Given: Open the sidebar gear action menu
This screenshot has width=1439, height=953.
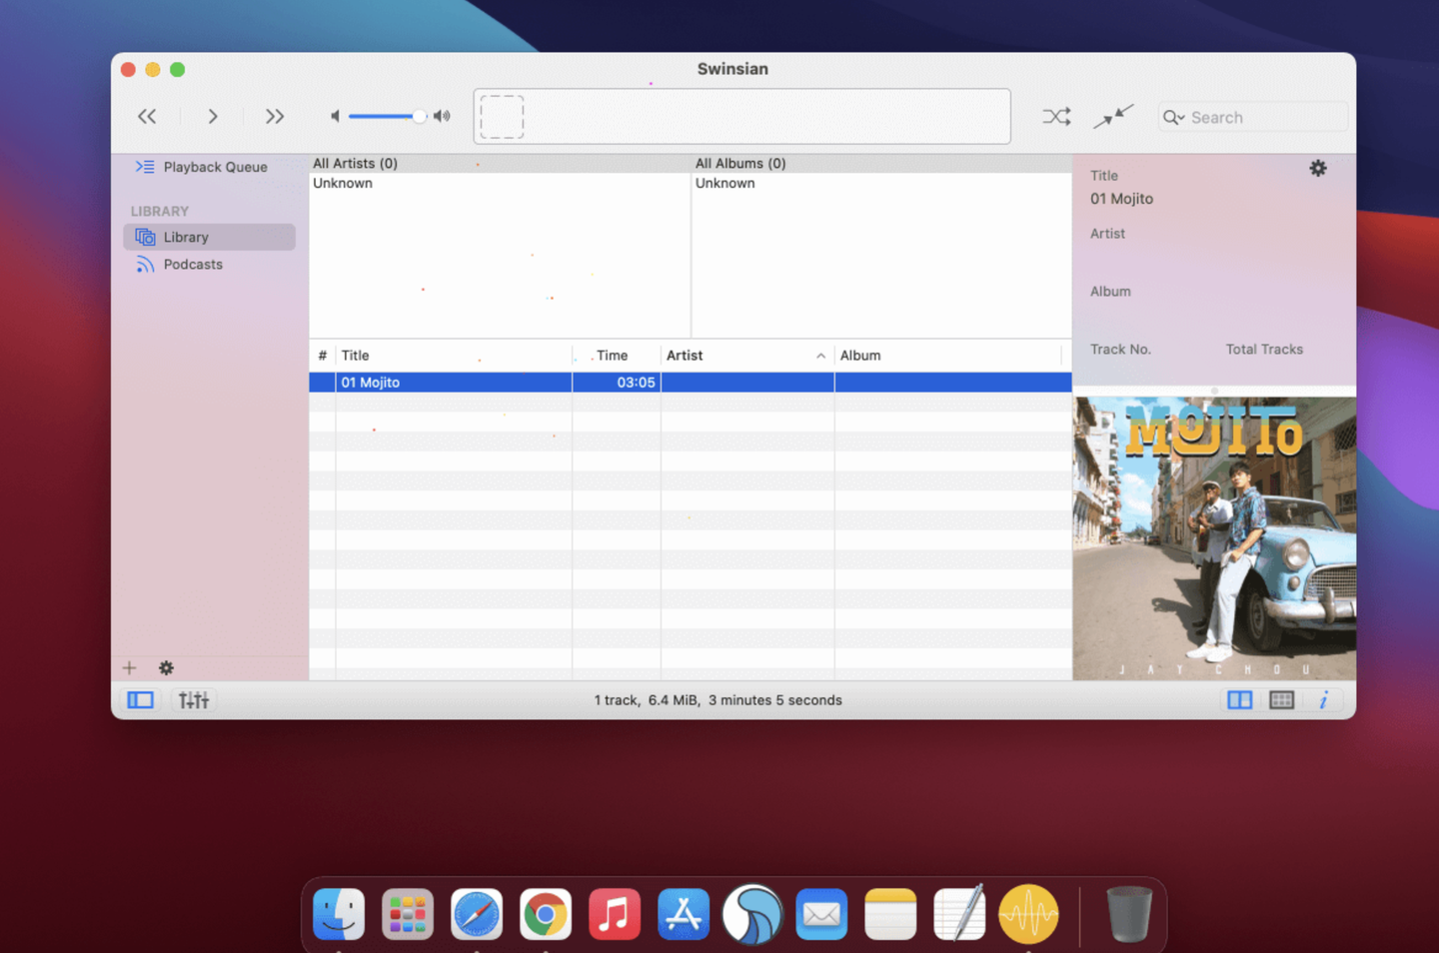Looking at the screenshot, I should [x=165, y=667].
